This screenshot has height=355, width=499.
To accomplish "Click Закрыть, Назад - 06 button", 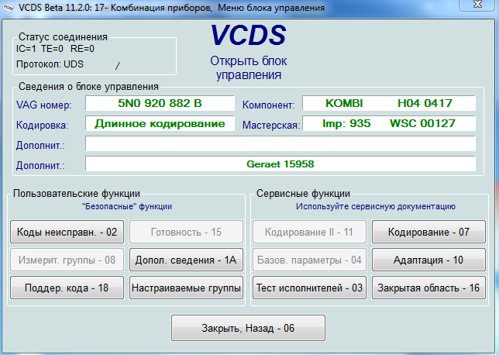I will pyautogui.click(x=248, y=328).
